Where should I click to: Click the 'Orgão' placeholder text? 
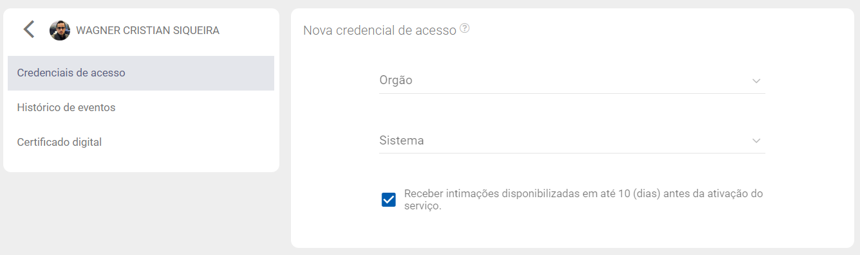(x=396, y=80)
